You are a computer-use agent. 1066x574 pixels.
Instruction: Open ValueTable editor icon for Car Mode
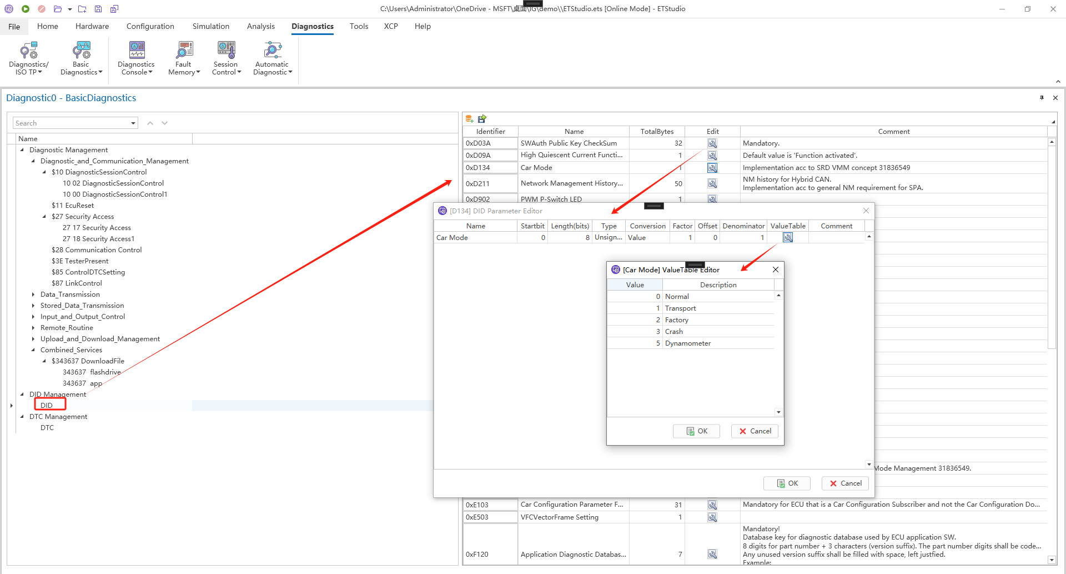click(x=787, y=238)
